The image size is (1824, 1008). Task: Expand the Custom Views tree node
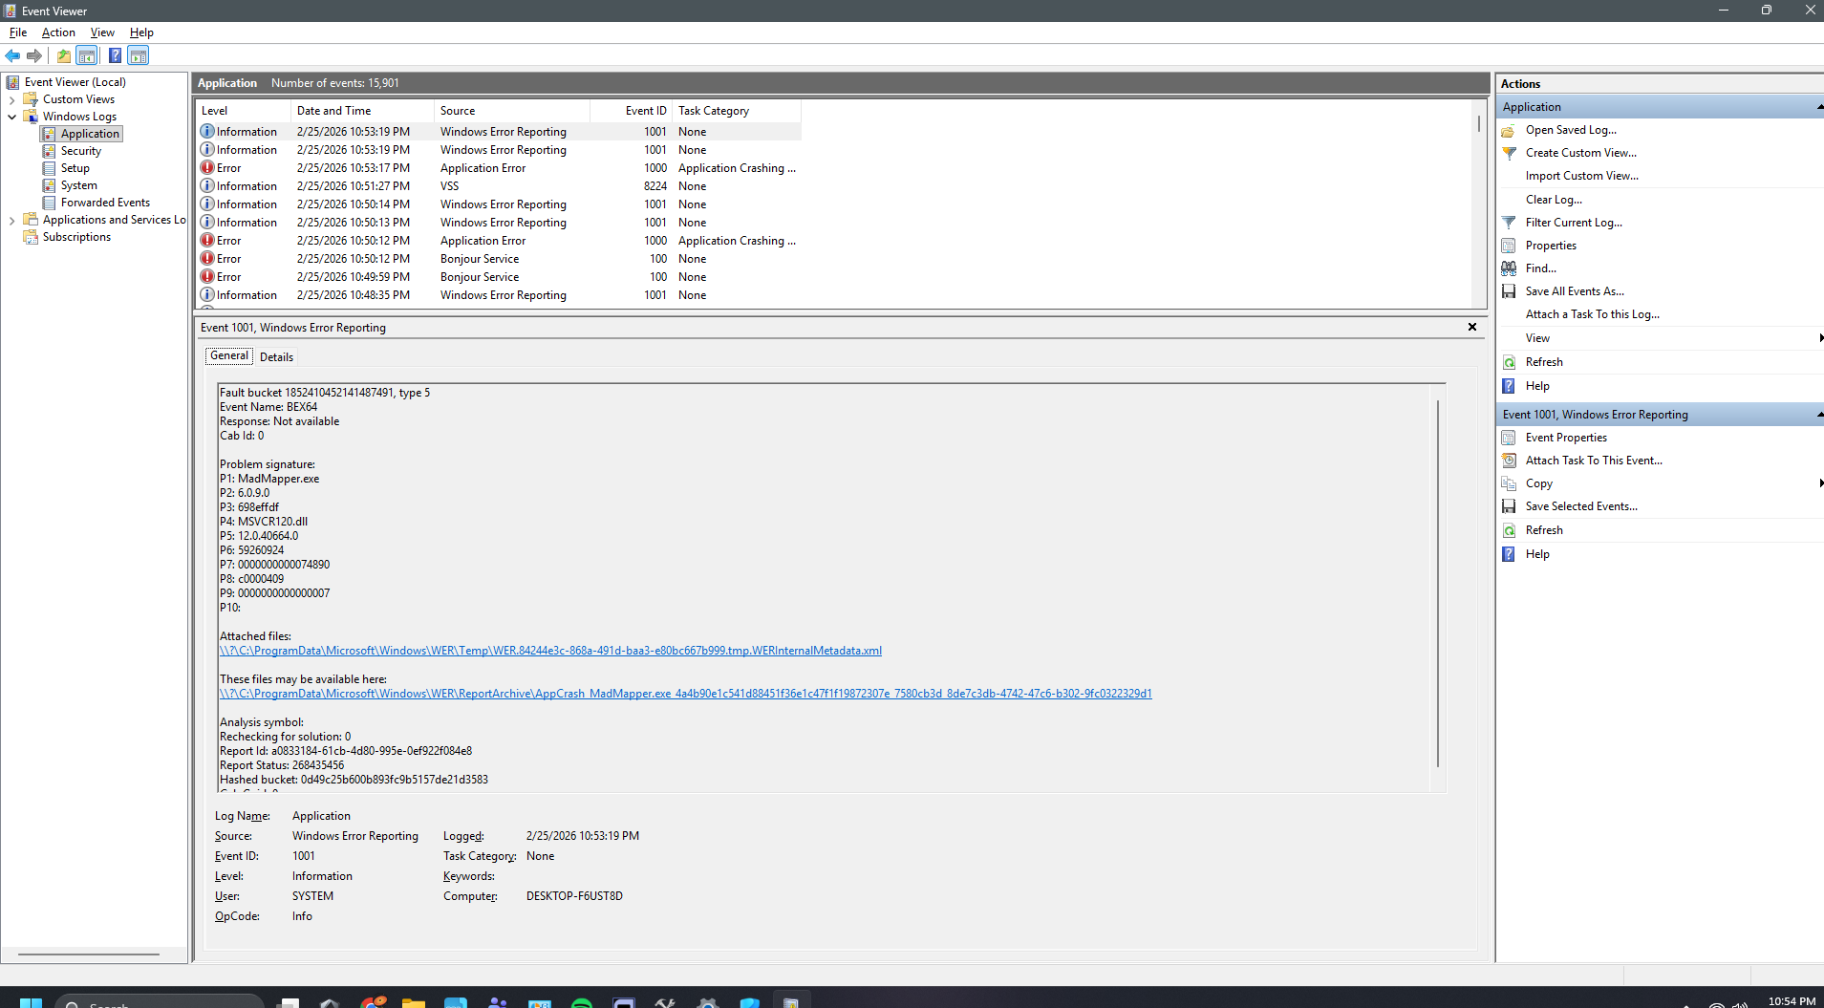click(x=11, y=98)
